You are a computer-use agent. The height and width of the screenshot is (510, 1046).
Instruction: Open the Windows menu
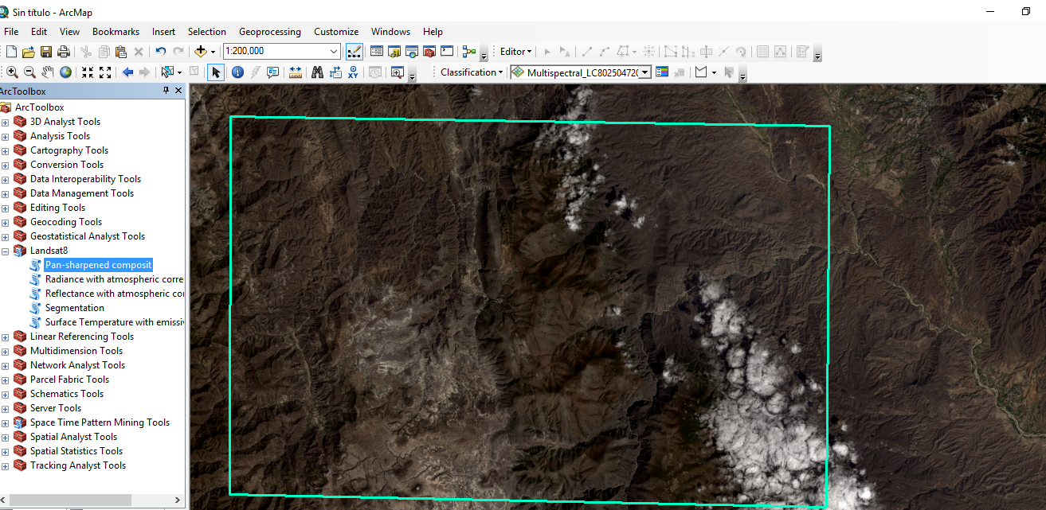(x=390, y=32)
